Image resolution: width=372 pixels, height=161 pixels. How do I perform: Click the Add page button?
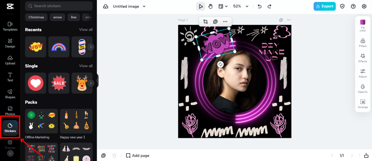click(x=137, y=155)
